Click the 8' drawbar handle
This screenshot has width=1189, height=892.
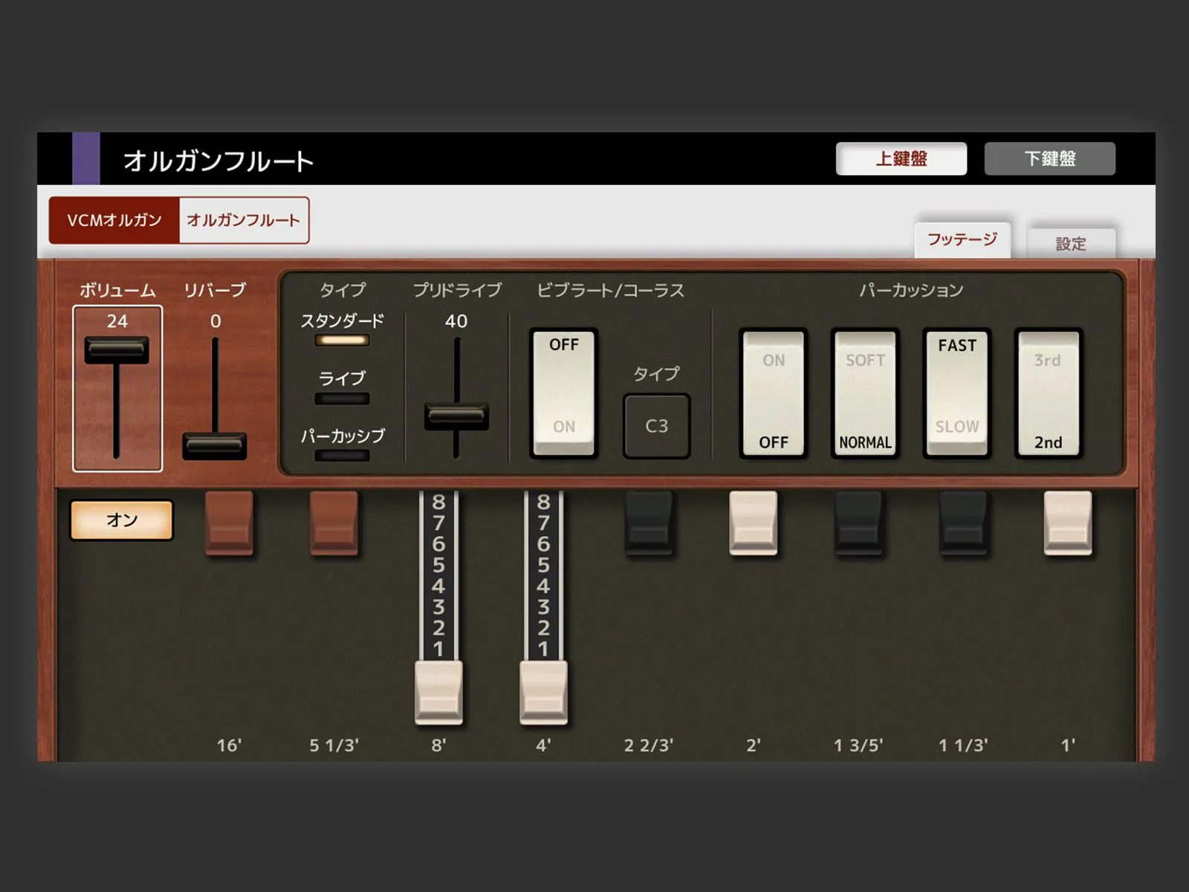tap(438, 692)
